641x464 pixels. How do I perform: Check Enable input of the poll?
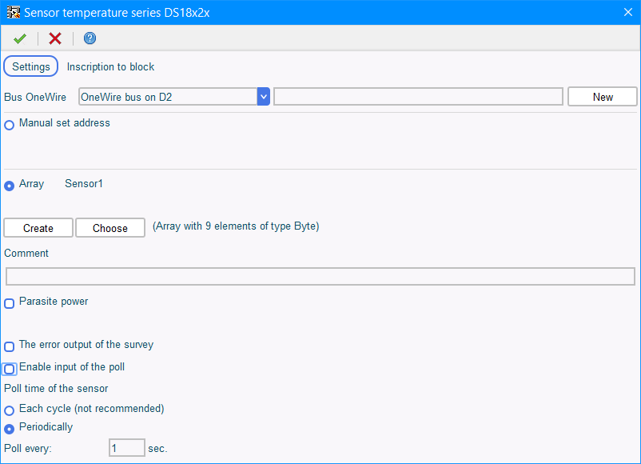point(9,369)
